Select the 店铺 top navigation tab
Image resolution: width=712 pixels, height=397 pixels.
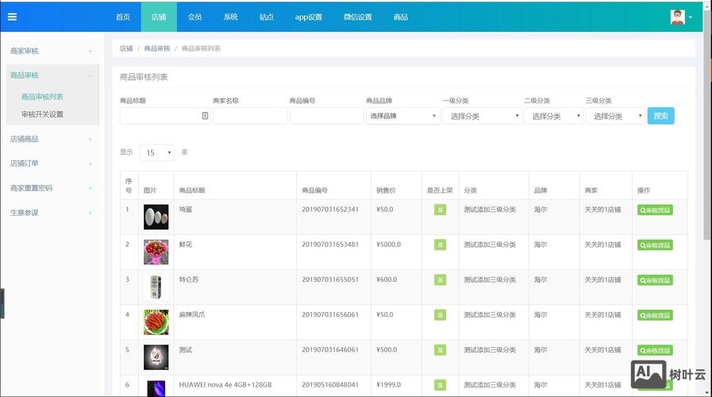click(159, 17)
